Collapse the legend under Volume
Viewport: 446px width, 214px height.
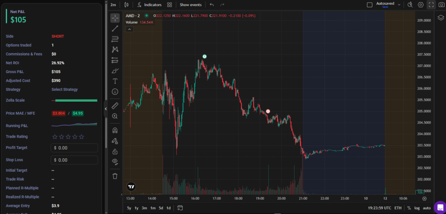[129, 29]
